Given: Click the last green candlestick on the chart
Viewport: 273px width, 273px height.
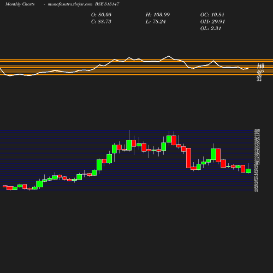Looking at the screenshot, I should 248,171.
